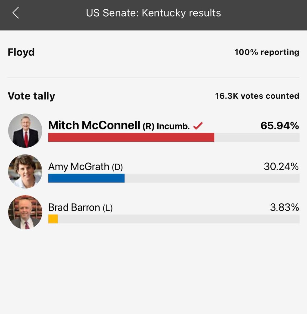
Task: Open Amy McGrath's profile photo
Action: (x=25, y=171)
